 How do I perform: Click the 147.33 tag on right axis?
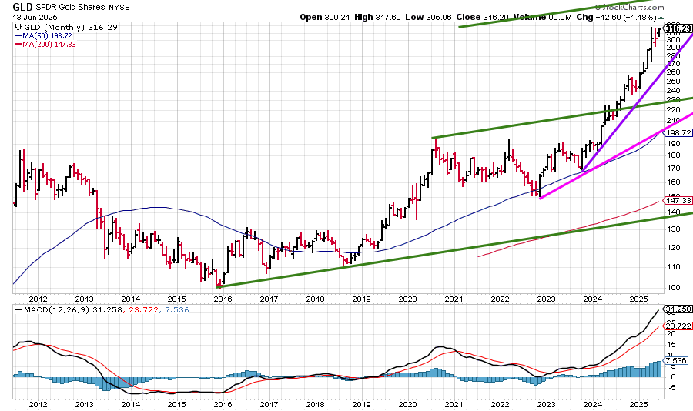678,200
